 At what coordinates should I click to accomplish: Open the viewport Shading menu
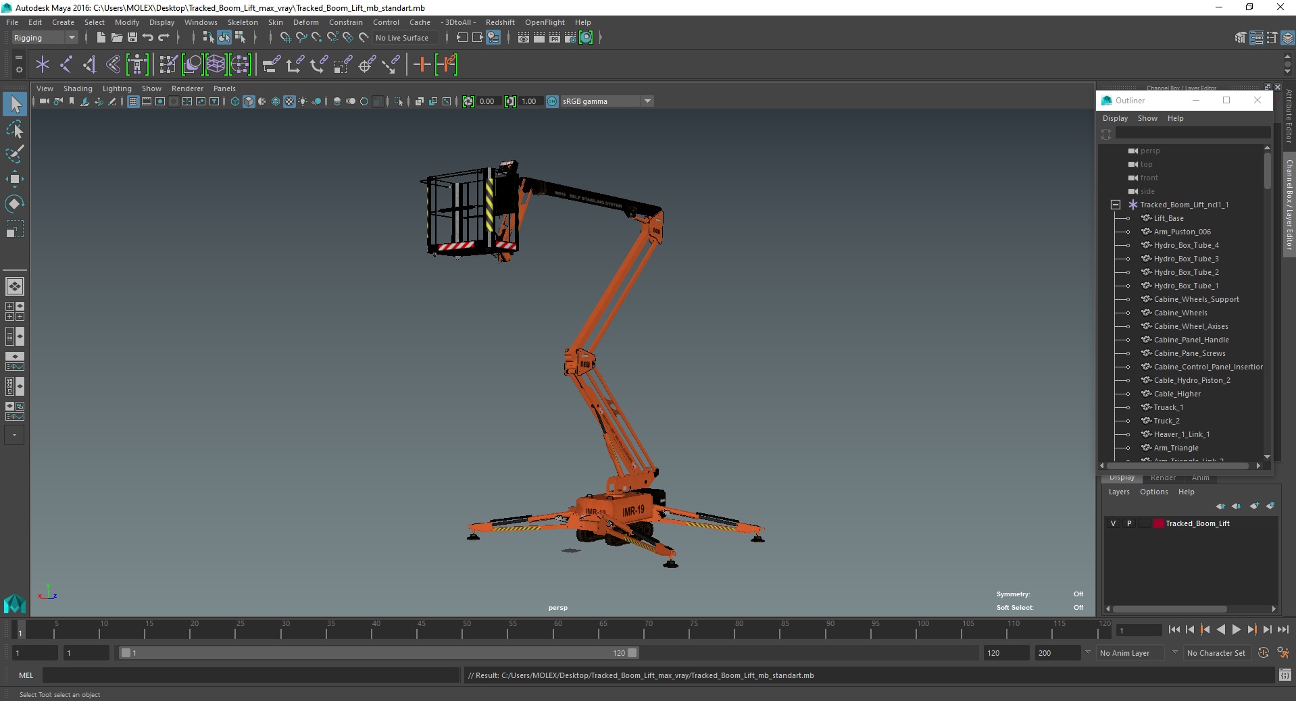pos(78,88)
